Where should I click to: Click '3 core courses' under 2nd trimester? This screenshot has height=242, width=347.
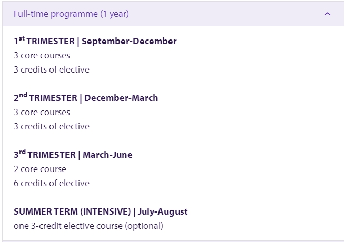pos(42,112)
